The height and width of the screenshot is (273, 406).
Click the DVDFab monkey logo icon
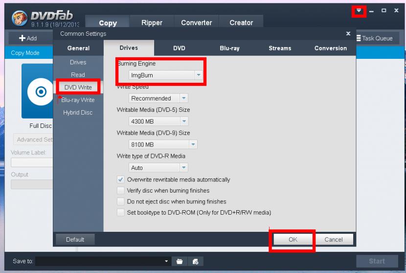tap(20, 18)
